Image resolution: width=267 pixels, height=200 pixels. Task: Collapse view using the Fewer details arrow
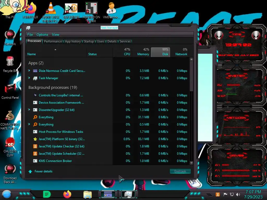[30, 171]
